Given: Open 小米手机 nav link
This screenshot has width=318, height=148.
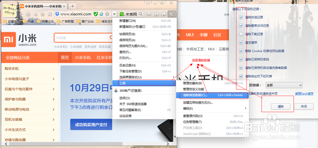Looking at the screenshot, I should click(83, 57).
